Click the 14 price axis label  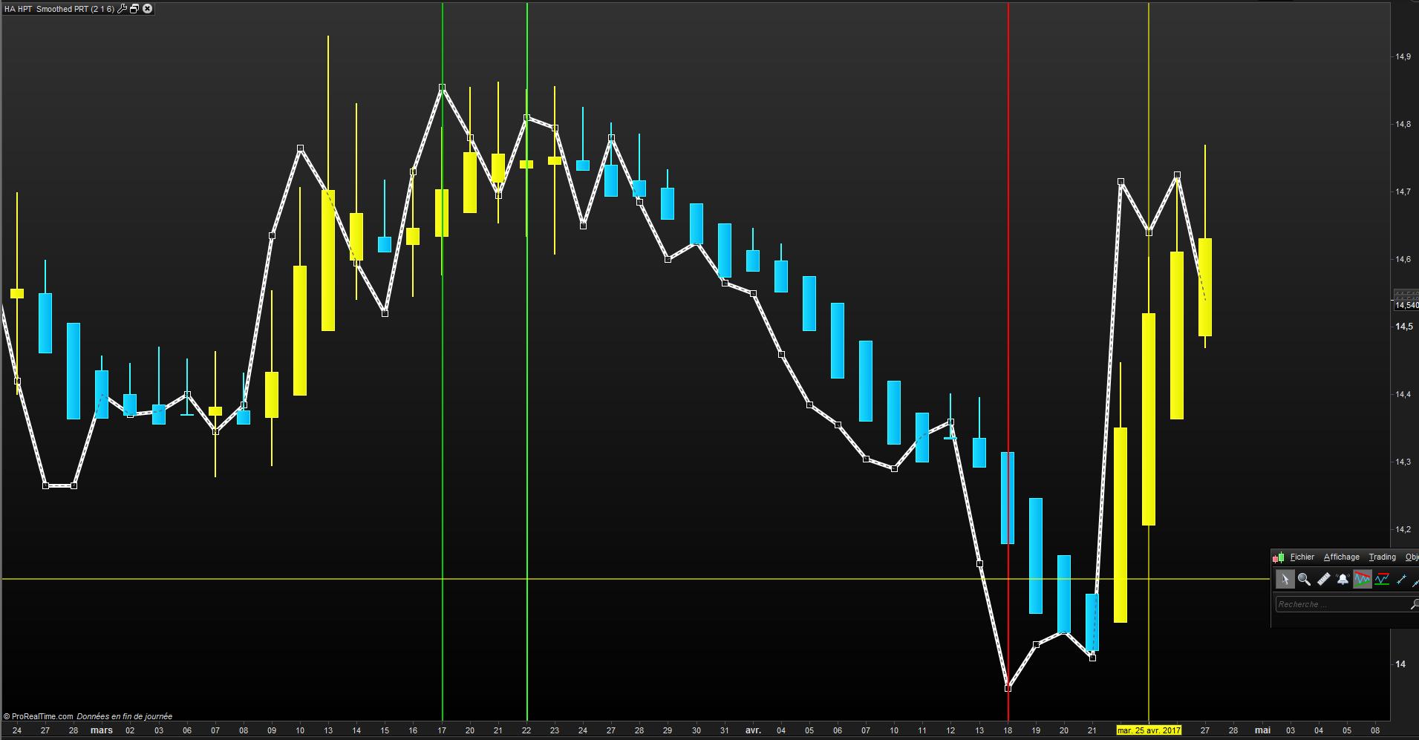click(x=1400, y=664)
